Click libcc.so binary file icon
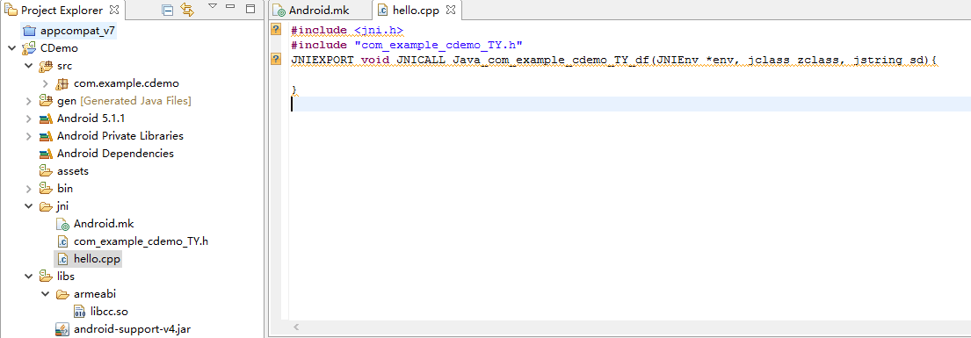 click(80, 312)
